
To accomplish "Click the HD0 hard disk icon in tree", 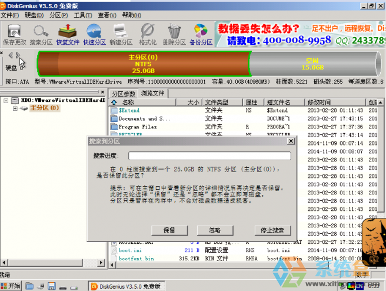I will (x=15, y=100).
